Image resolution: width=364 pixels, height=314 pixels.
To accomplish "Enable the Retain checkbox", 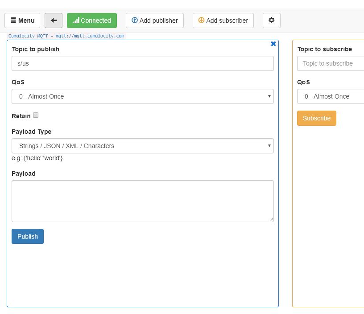I will pyautogui.click(x=36, y=115).
